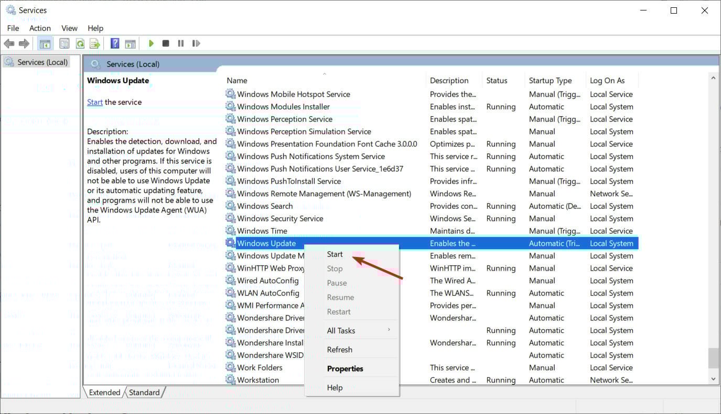Screen dimensions: 721x414
Task: Click the Stop Service toolbar square button
Action: point(166,43)
